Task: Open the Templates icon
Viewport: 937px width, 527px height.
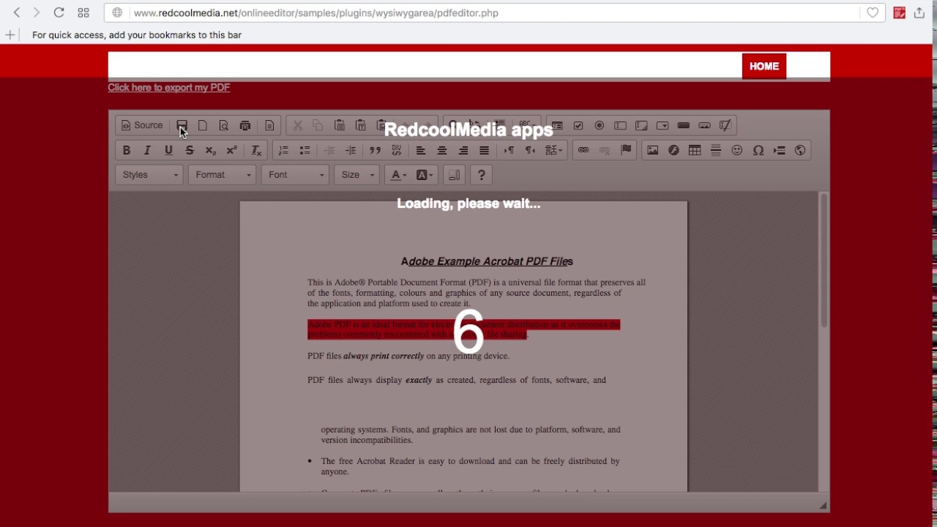Action: click(269, 125)
